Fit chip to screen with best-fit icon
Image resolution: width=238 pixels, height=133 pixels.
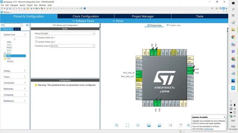coord(127,125)
